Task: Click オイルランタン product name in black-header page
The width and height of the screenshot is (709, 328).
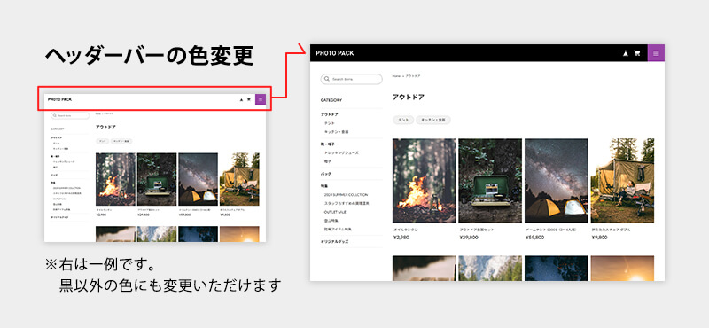Action: tap(406, 230)
